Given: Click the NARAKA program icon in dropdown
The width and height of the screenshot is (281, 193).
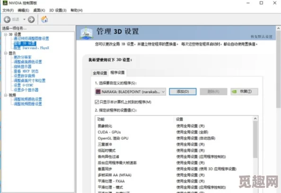Looking at the screenshot, I should [x=98, y=92].
